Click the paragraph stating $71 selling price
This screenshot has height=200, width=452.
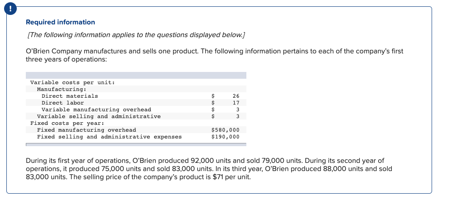click(x=209, y=169)
